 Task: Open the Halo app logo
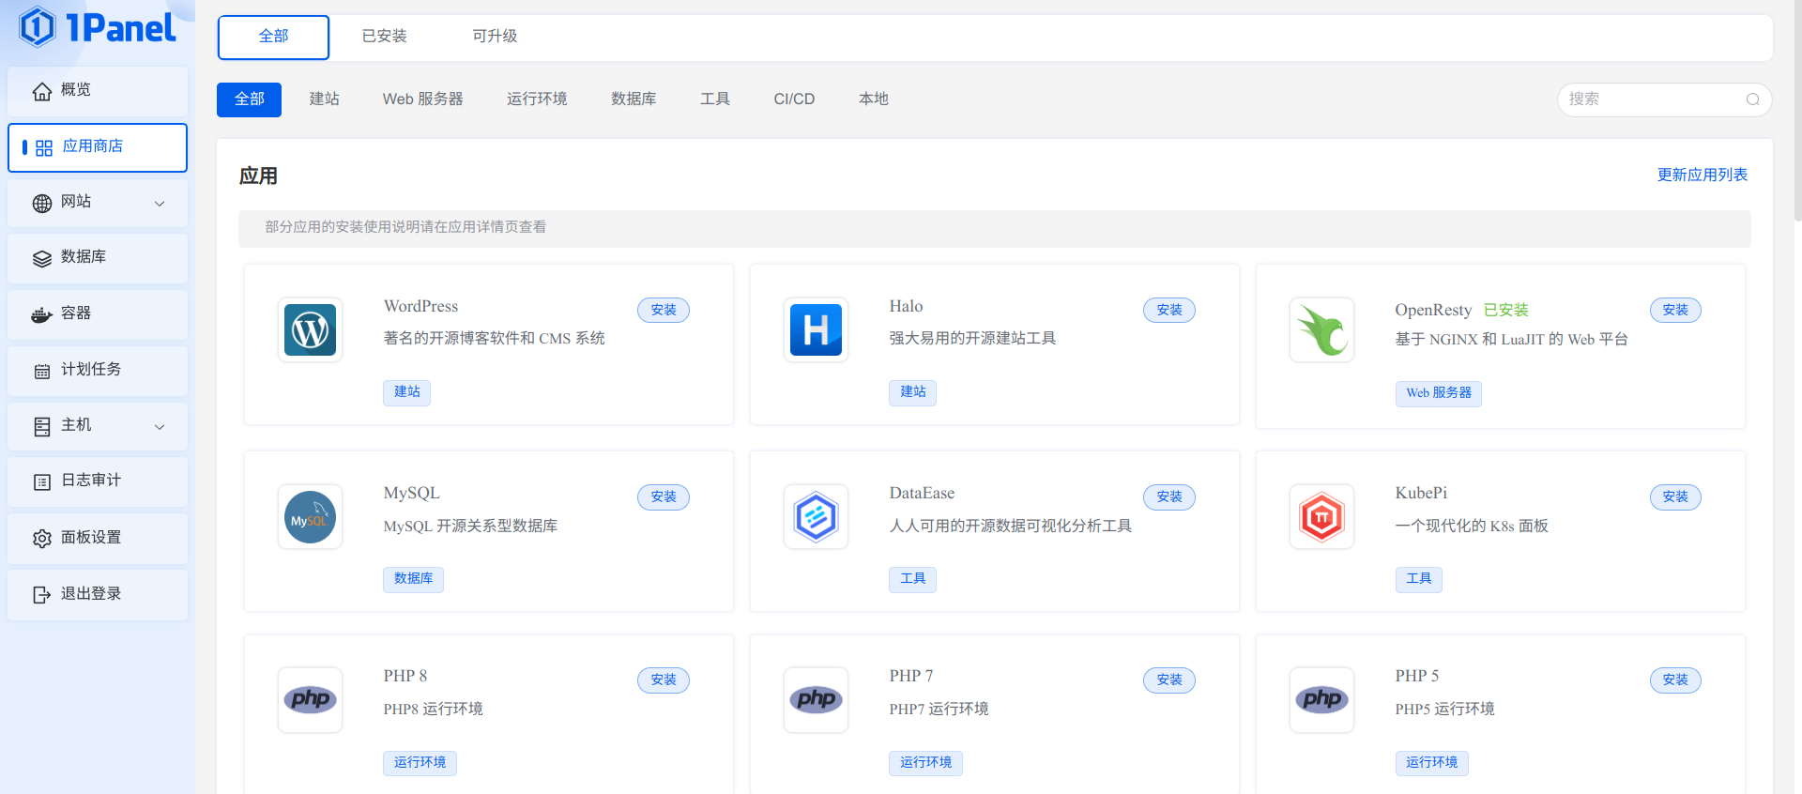click(x=817, y=330)
